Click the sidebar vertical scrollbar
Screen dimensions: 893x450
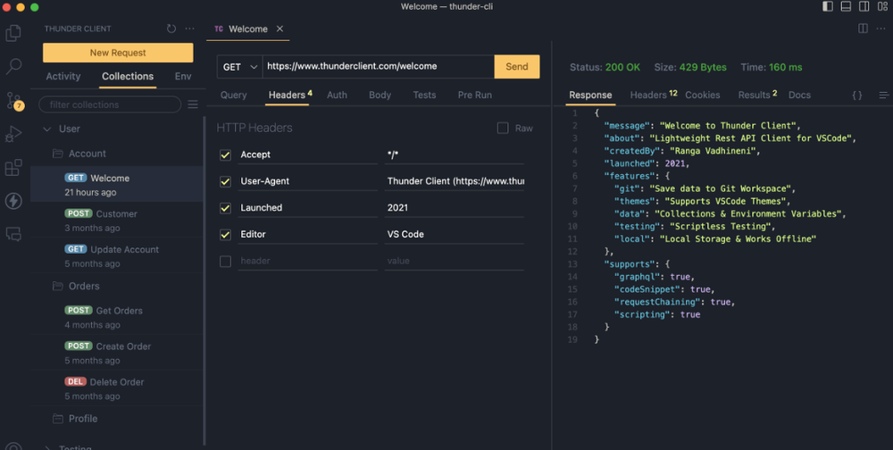[x=204, y=280]
